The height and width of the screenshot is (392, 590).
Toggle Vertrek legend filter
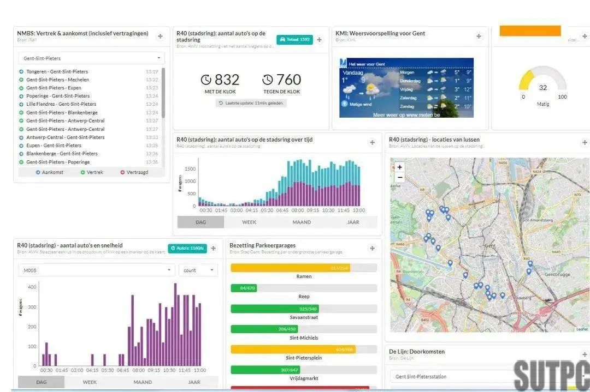click(x=92, y=172)
